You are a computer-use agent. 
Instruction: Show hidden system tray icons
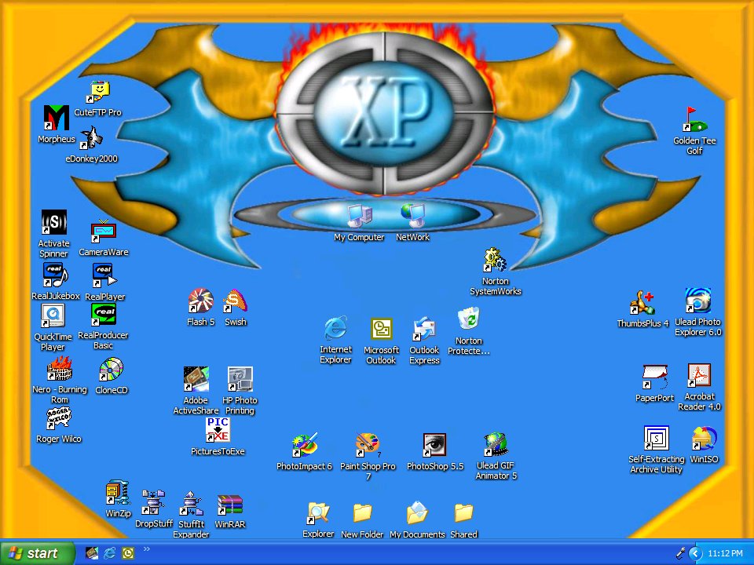coord(695,553)
